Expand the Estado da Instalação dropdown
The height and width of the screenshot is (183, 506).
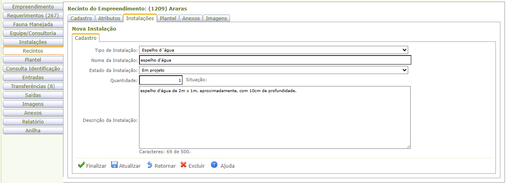pyautogui.click(x=273, y=70)
